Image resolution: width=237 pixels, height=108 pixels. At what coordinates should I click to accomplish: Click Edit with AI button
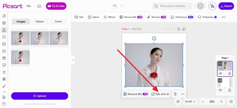[160, 94]
